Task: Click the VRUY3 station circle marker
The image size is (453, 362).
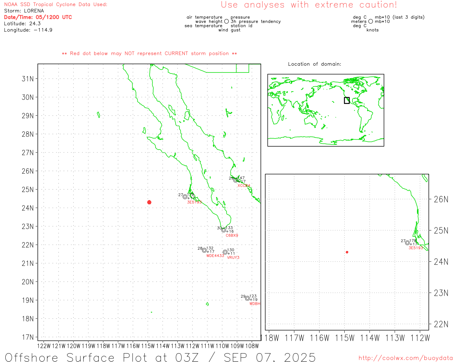Action: (x=225, y=252)
